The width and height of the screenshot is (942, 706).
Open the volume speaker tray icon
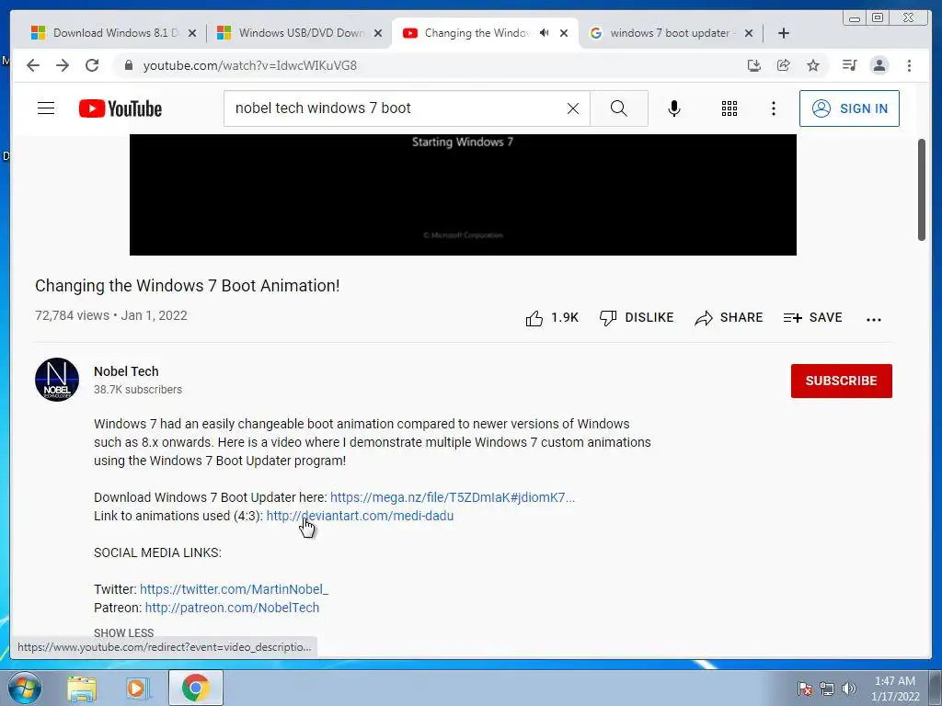pyautogui.click(x=849, y=689)
